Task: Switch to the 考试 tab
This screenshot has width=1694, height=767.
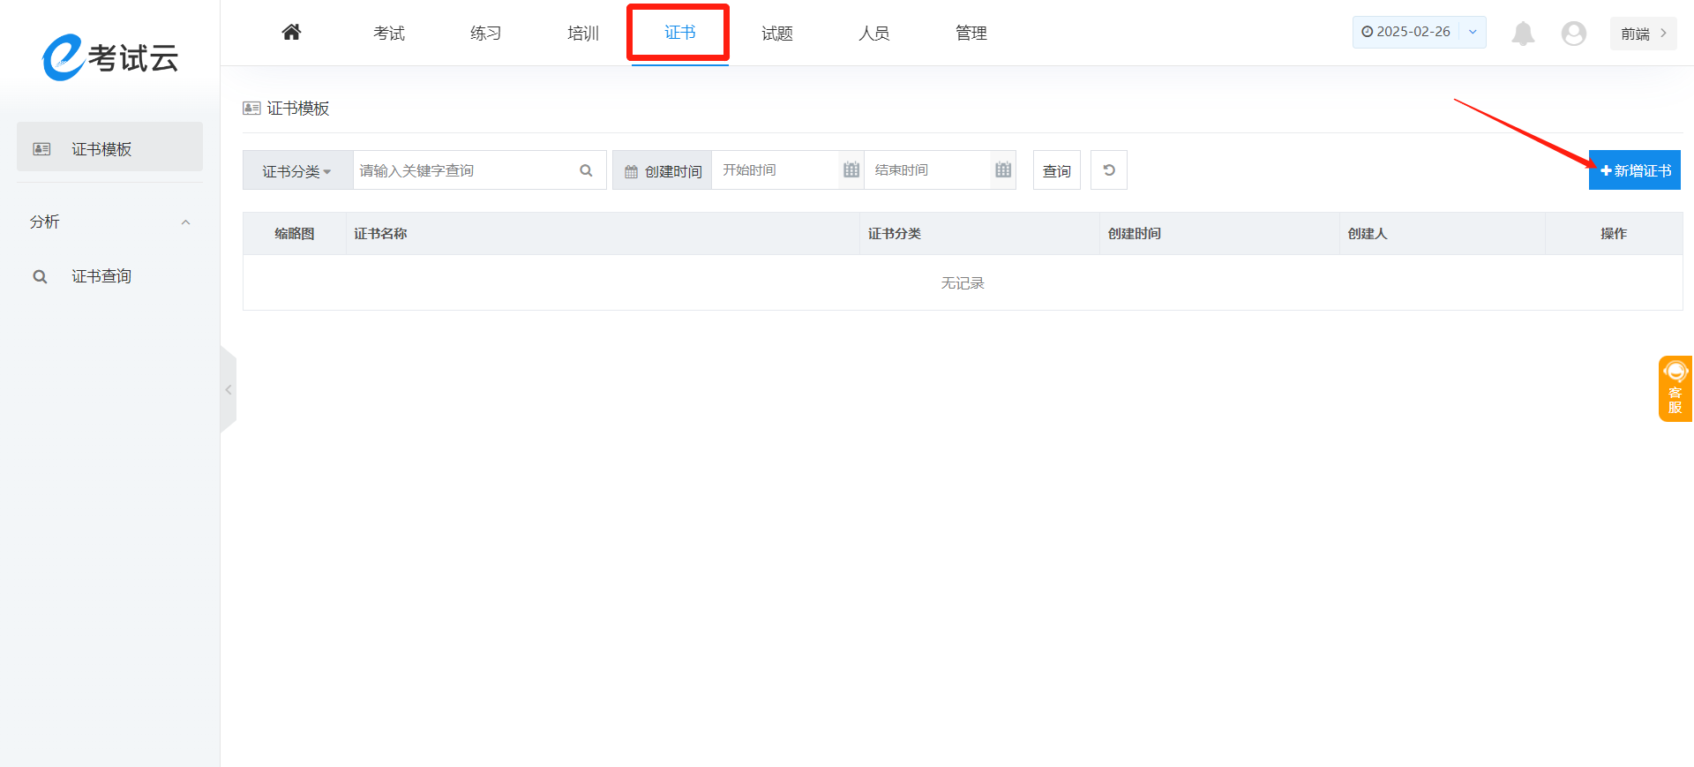Action: tap(388, 34)
